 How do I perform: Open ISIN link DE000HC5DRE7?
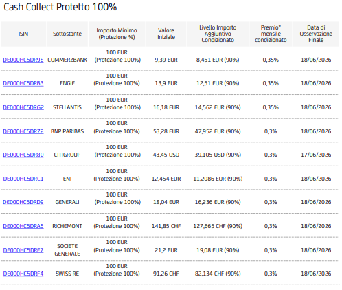pyautogui.click(x=23, y=250)
